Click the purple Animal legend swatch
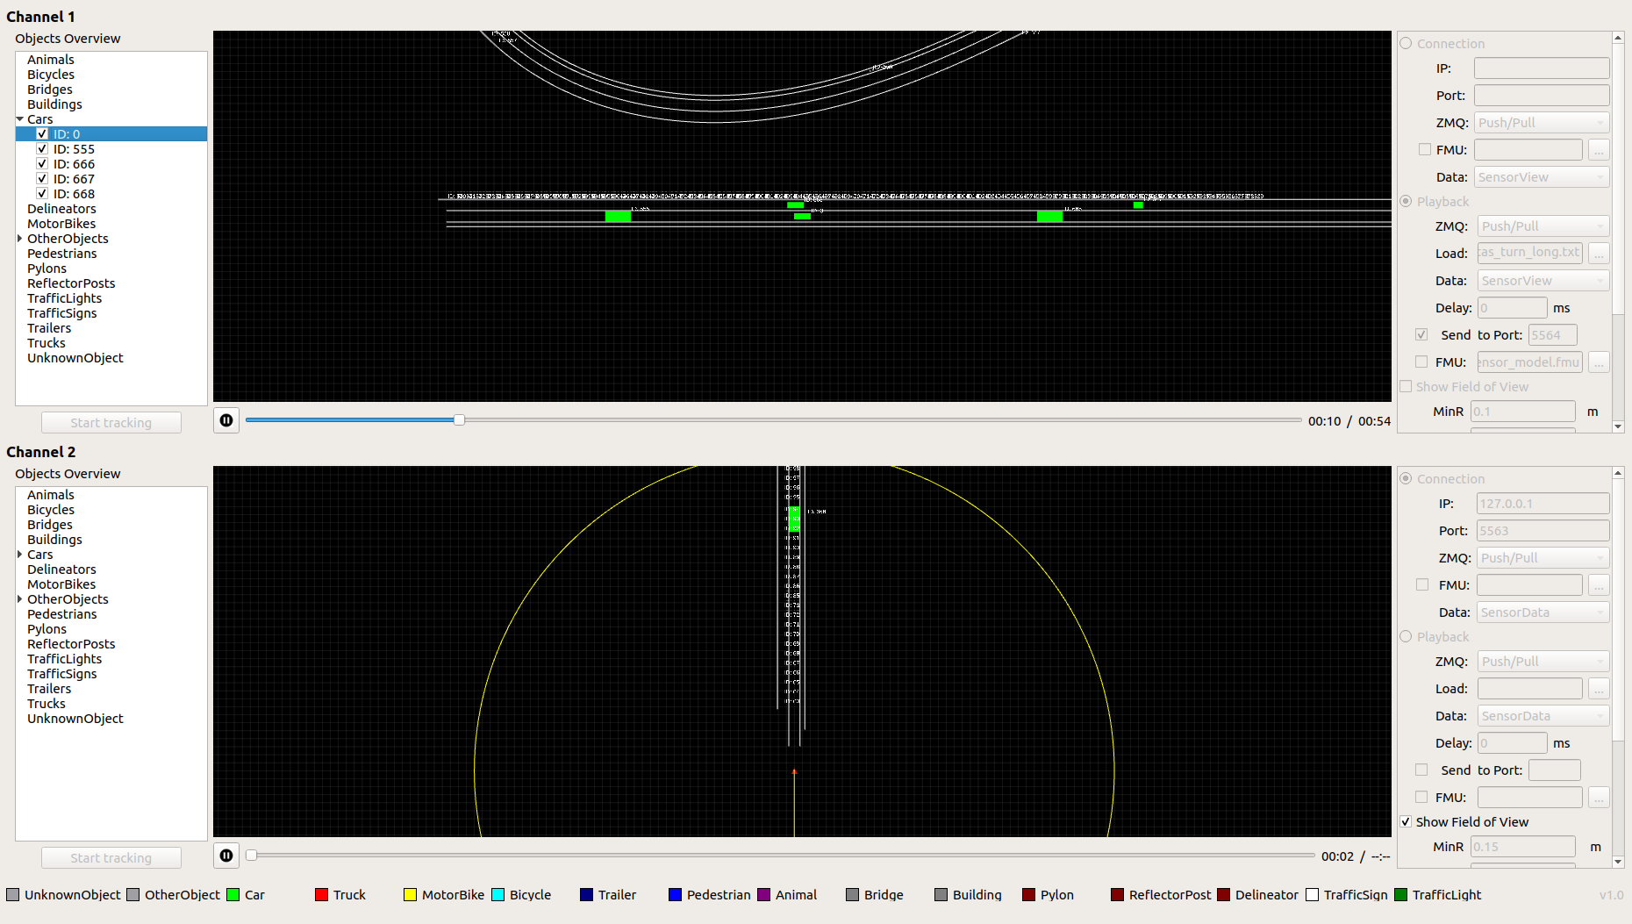1632x924 pixels. (763, 895)
